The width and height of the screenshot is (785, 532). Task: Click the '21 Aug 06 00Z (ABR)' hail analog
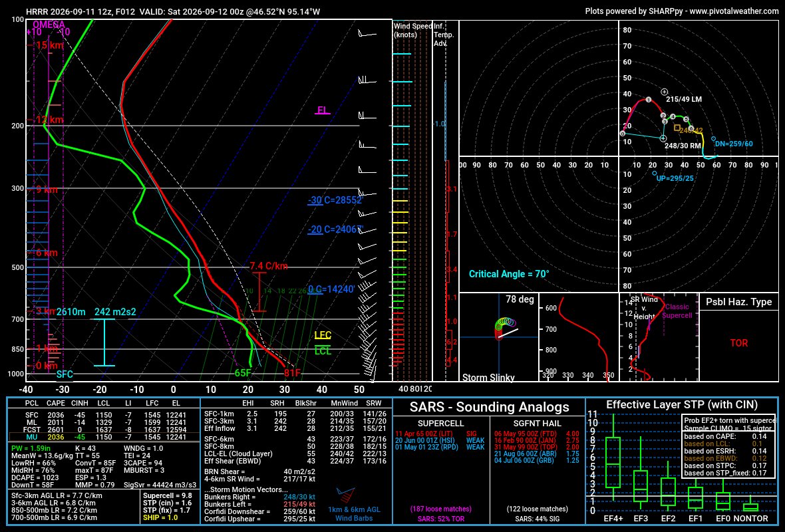525,454
